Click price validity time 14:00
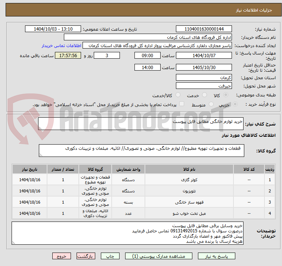This screenshot has height=266, width=282. 148,68
